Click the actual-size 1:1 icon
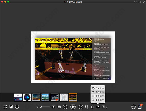Screen dimensions: 146x111 coord(59,107)
